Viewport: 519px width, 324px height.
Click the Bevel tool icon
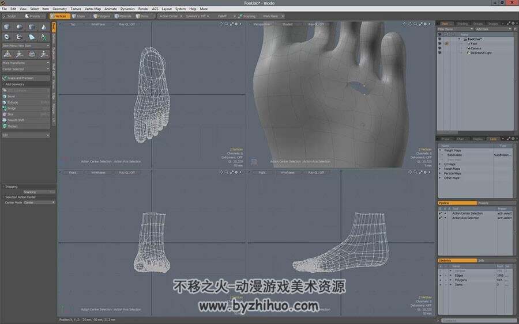coord(5,97)
